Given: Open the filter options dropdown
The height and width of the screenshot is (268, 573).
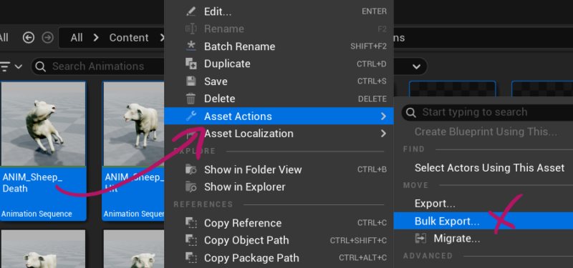Looking at the screenshot, I should [11, 66].
